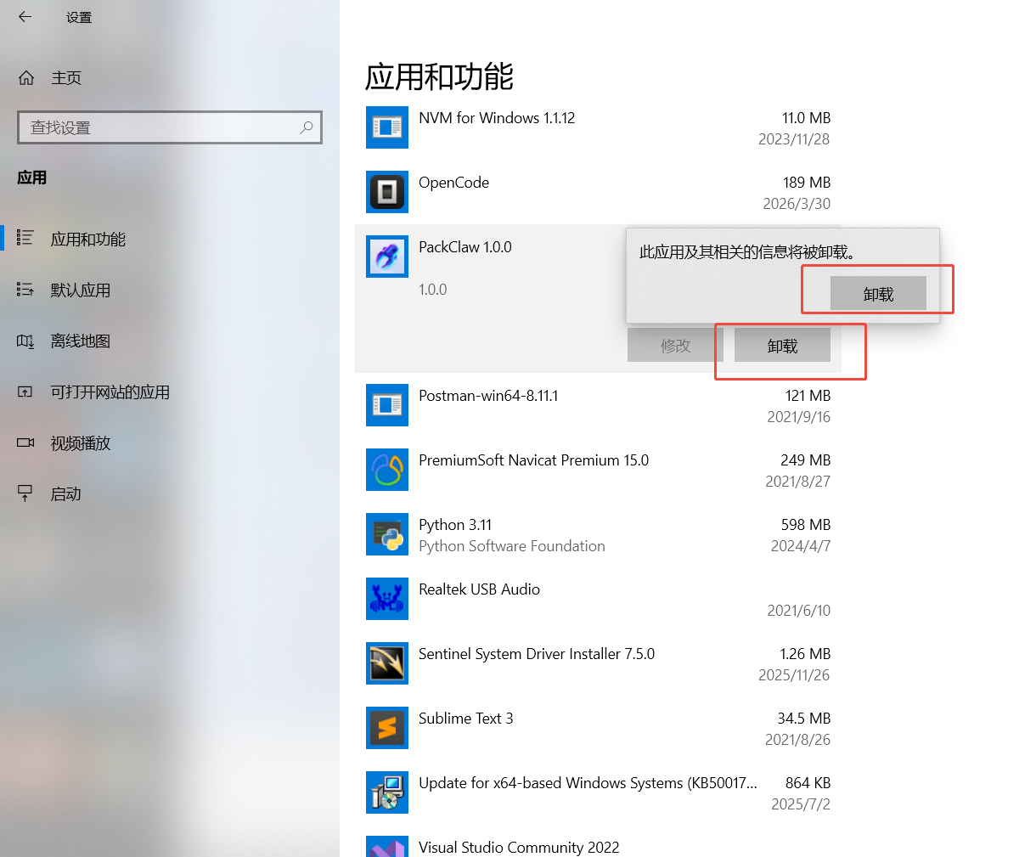Screen dimensions: 1036x857
Task: Open 默认应用 settings page
Action: (x=81, y=290)
